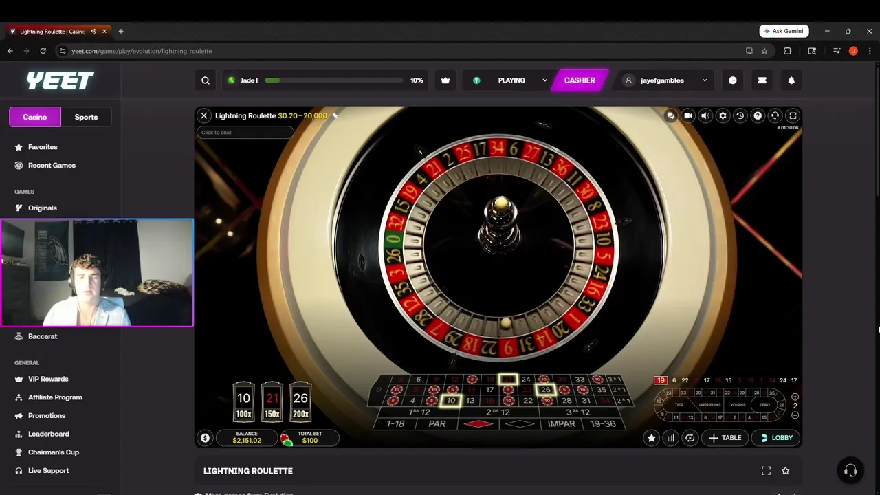This screenshot has width=880, height=495.
Task: Switch to the Casino tab
Action: pyautogui.click(x=35, y=117)
